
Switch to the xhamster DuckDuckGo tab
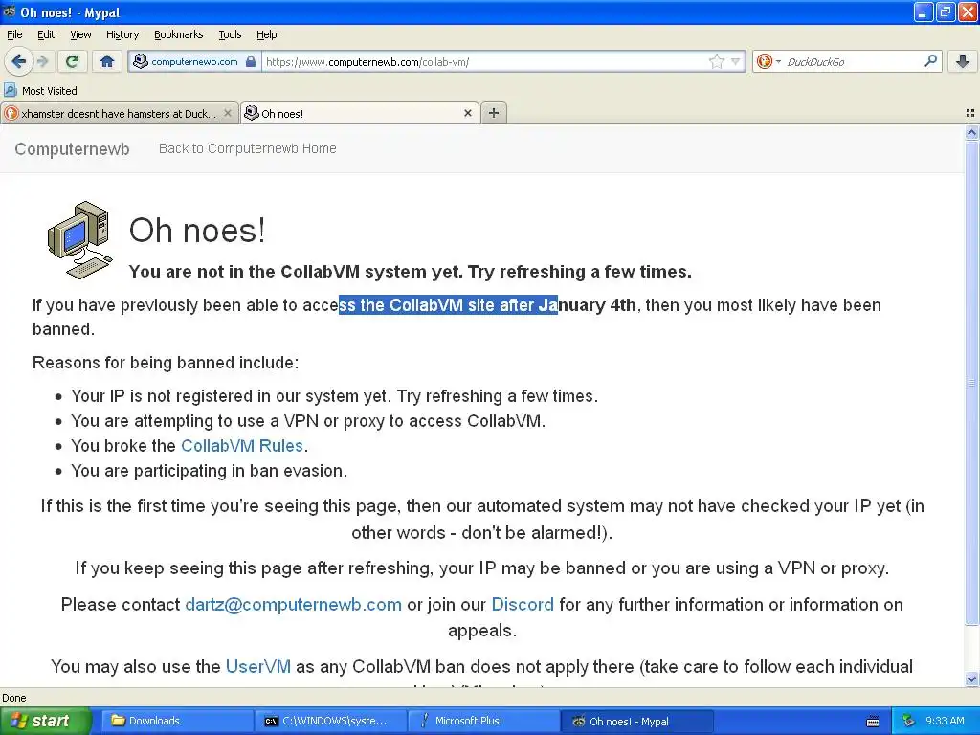click(119, 113)
